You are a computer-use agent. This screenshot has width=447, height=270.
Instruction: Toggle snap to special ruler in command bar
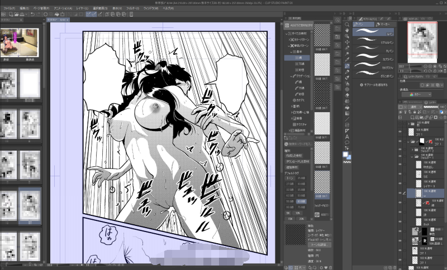[x=94, y=15]
